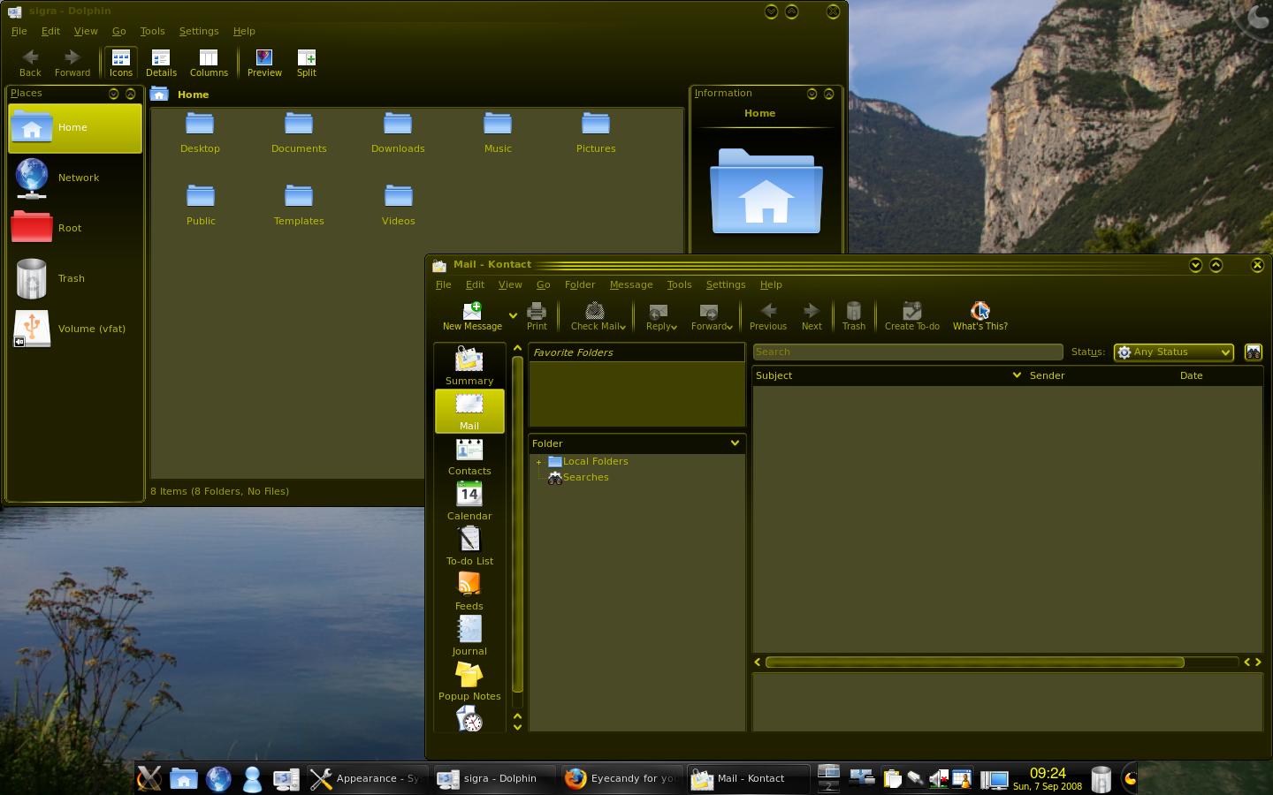Image resolution: width=1273 pixels, height=795 pixels.
Task: Switch Dolphin to Details view
Action: (x=161, y=64)
